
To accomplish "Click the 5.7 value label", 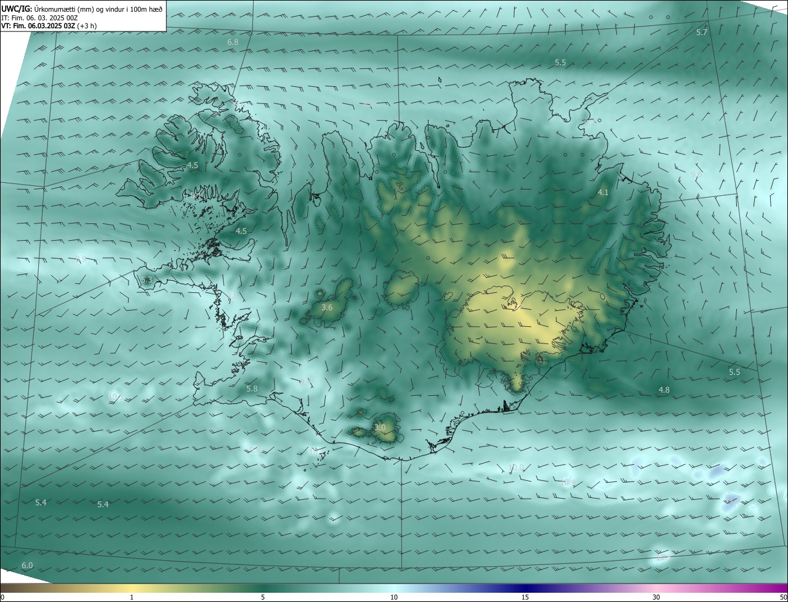I will pyautogui.click(x=702, y=32).
